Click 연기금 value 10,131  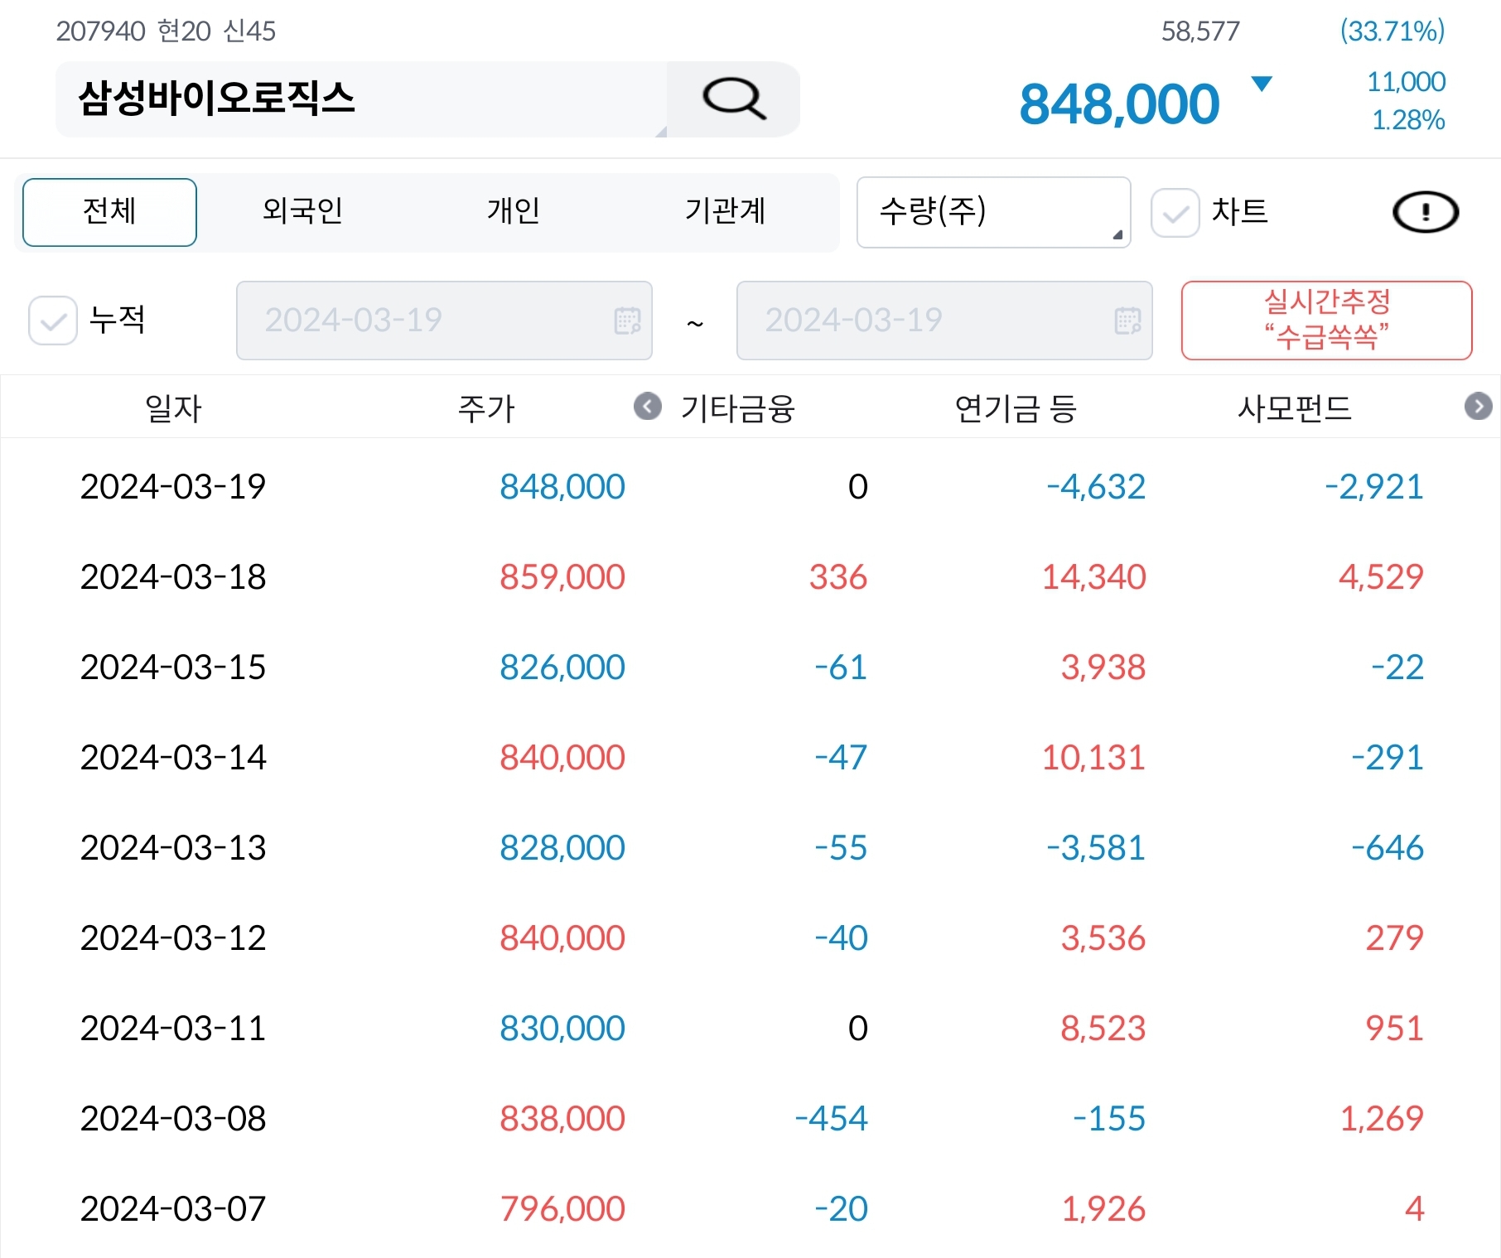[1093, 757]
